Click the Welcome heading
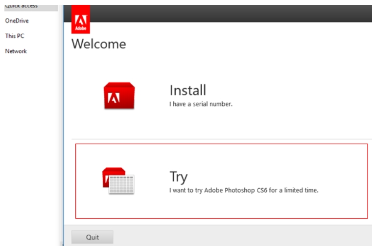This screenshot has width=372, height=246. pos(98,44)
